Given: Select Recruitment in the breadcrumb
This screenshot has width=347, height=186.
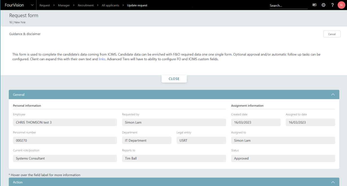Looking at the screenshot, I should pos(85,5).
